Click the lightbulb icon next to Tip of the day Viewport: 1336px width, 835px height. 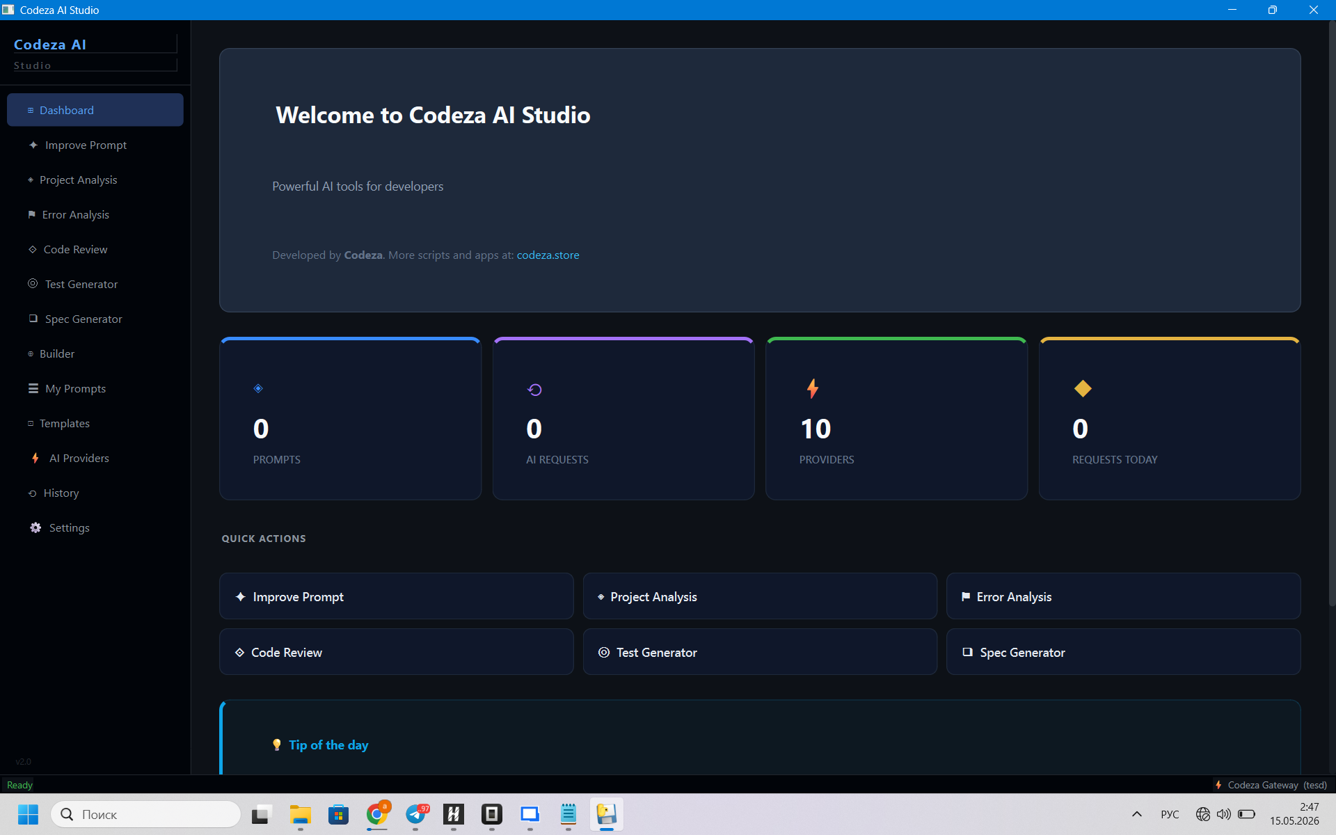point(277,745)
